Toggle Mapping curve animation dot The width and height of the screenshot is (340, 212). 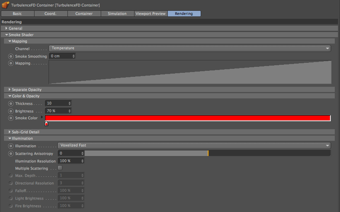click(11, 63)
